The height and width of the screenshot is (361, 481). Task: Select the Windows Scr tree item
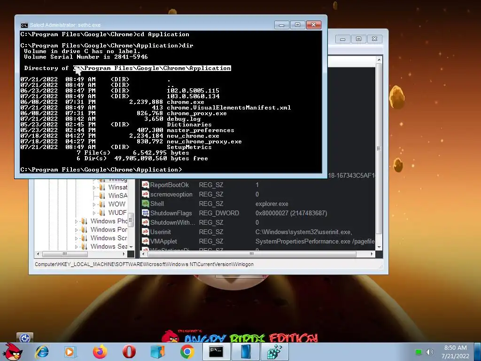(109, 238)
